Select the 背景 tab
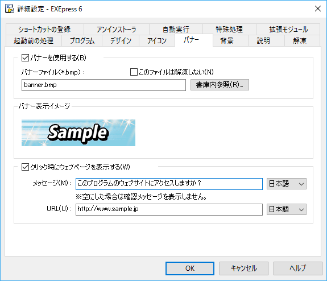The height and width of the screenshot is (281, 327). click(227, 41)
